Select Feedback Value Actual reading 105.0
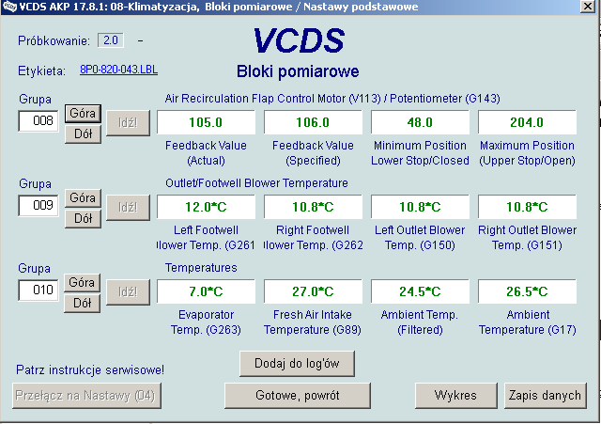 point(206,122)
